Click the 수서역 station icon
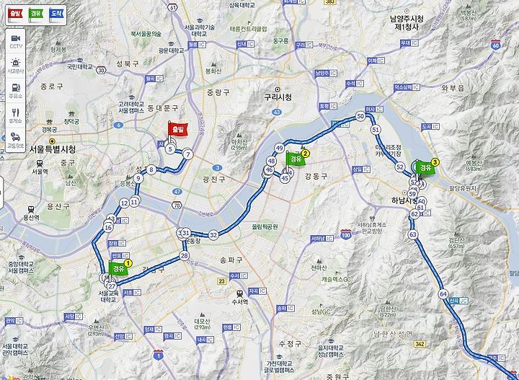Screen dimensions: 519x380 (239, 293)
